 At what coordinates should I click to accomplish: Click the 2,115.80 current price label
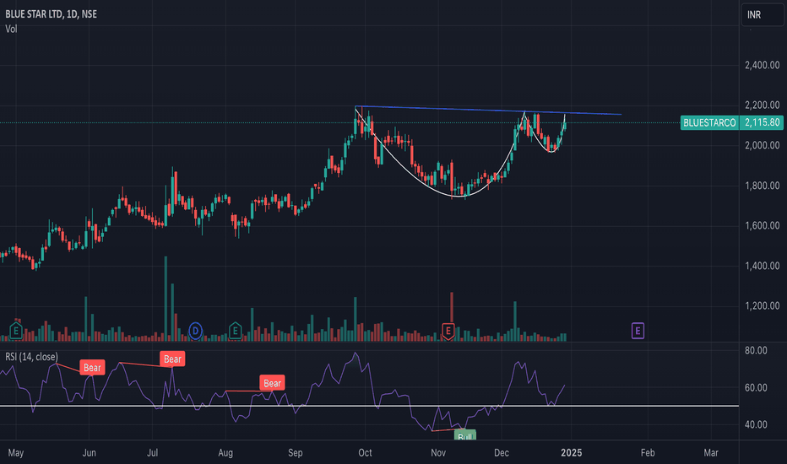[762, 122]
